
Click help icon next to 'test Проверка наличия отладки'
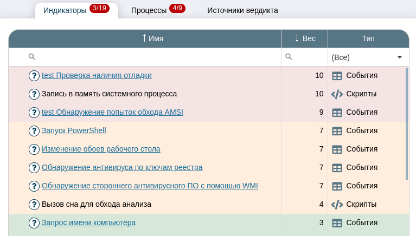pyautogui.click(x=34, y=76)
